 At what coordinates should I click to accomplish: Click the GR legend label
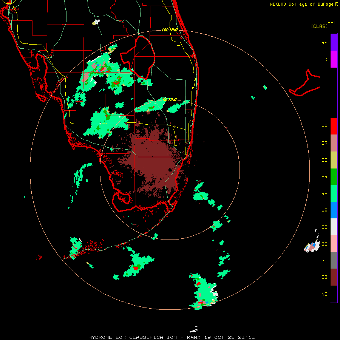[325, 143]
